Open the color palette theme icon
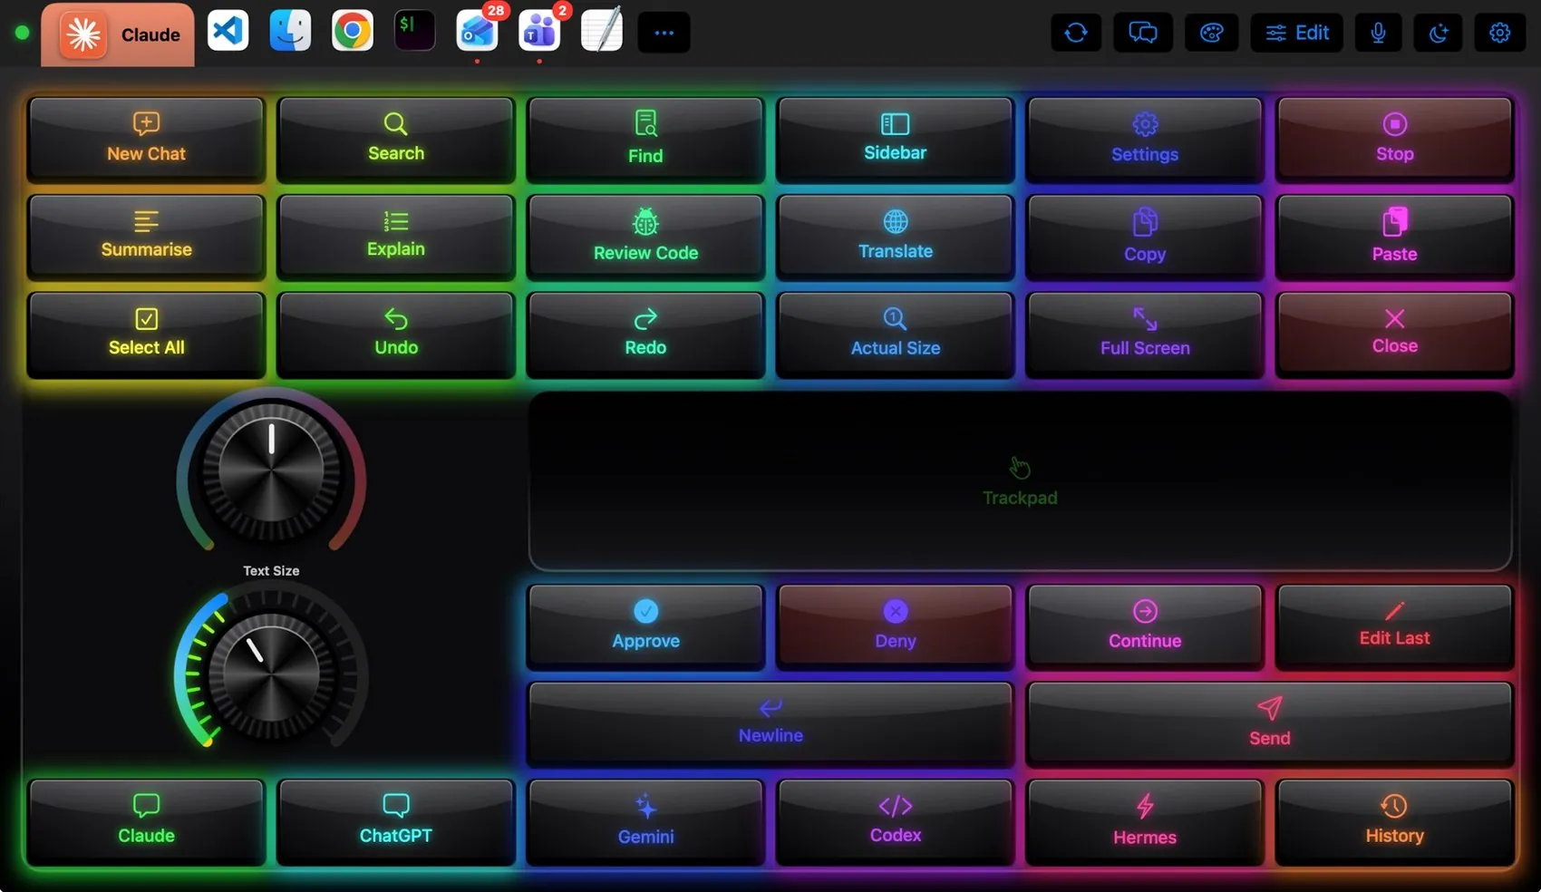 pyautogui.click(x=1212, y=33)
